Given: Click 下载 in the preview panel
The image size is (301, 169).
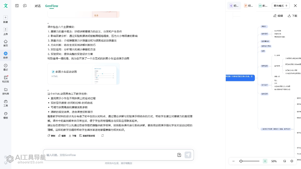Looking at the screenshot, I should [292, 16].
